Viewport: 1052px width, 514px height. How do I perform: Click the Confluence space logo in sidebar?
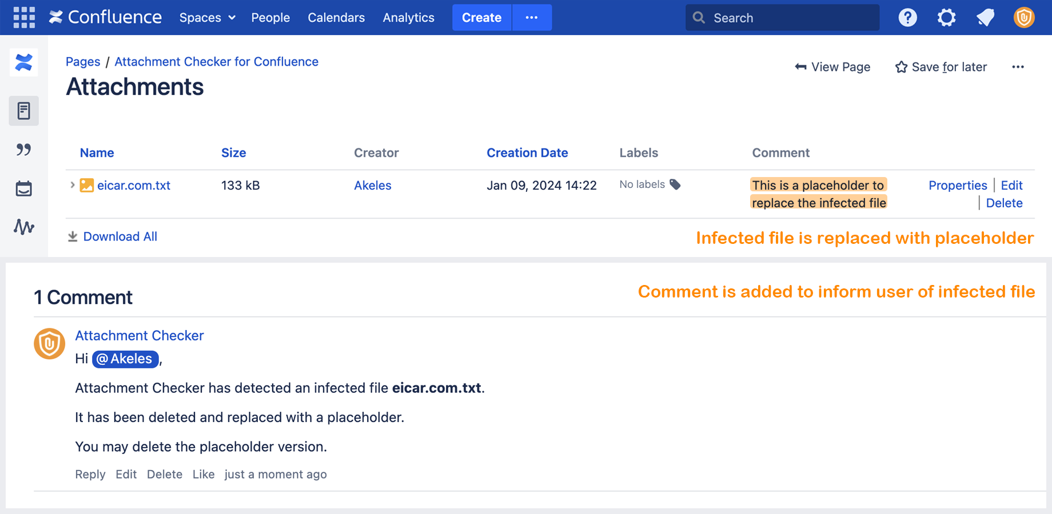[x=24, y=62]
